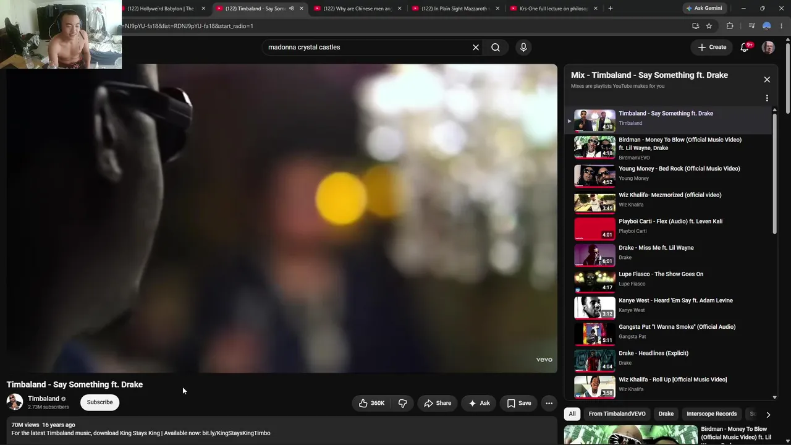
Task: Open Chrome media controls icon
Action: (751, 26)
